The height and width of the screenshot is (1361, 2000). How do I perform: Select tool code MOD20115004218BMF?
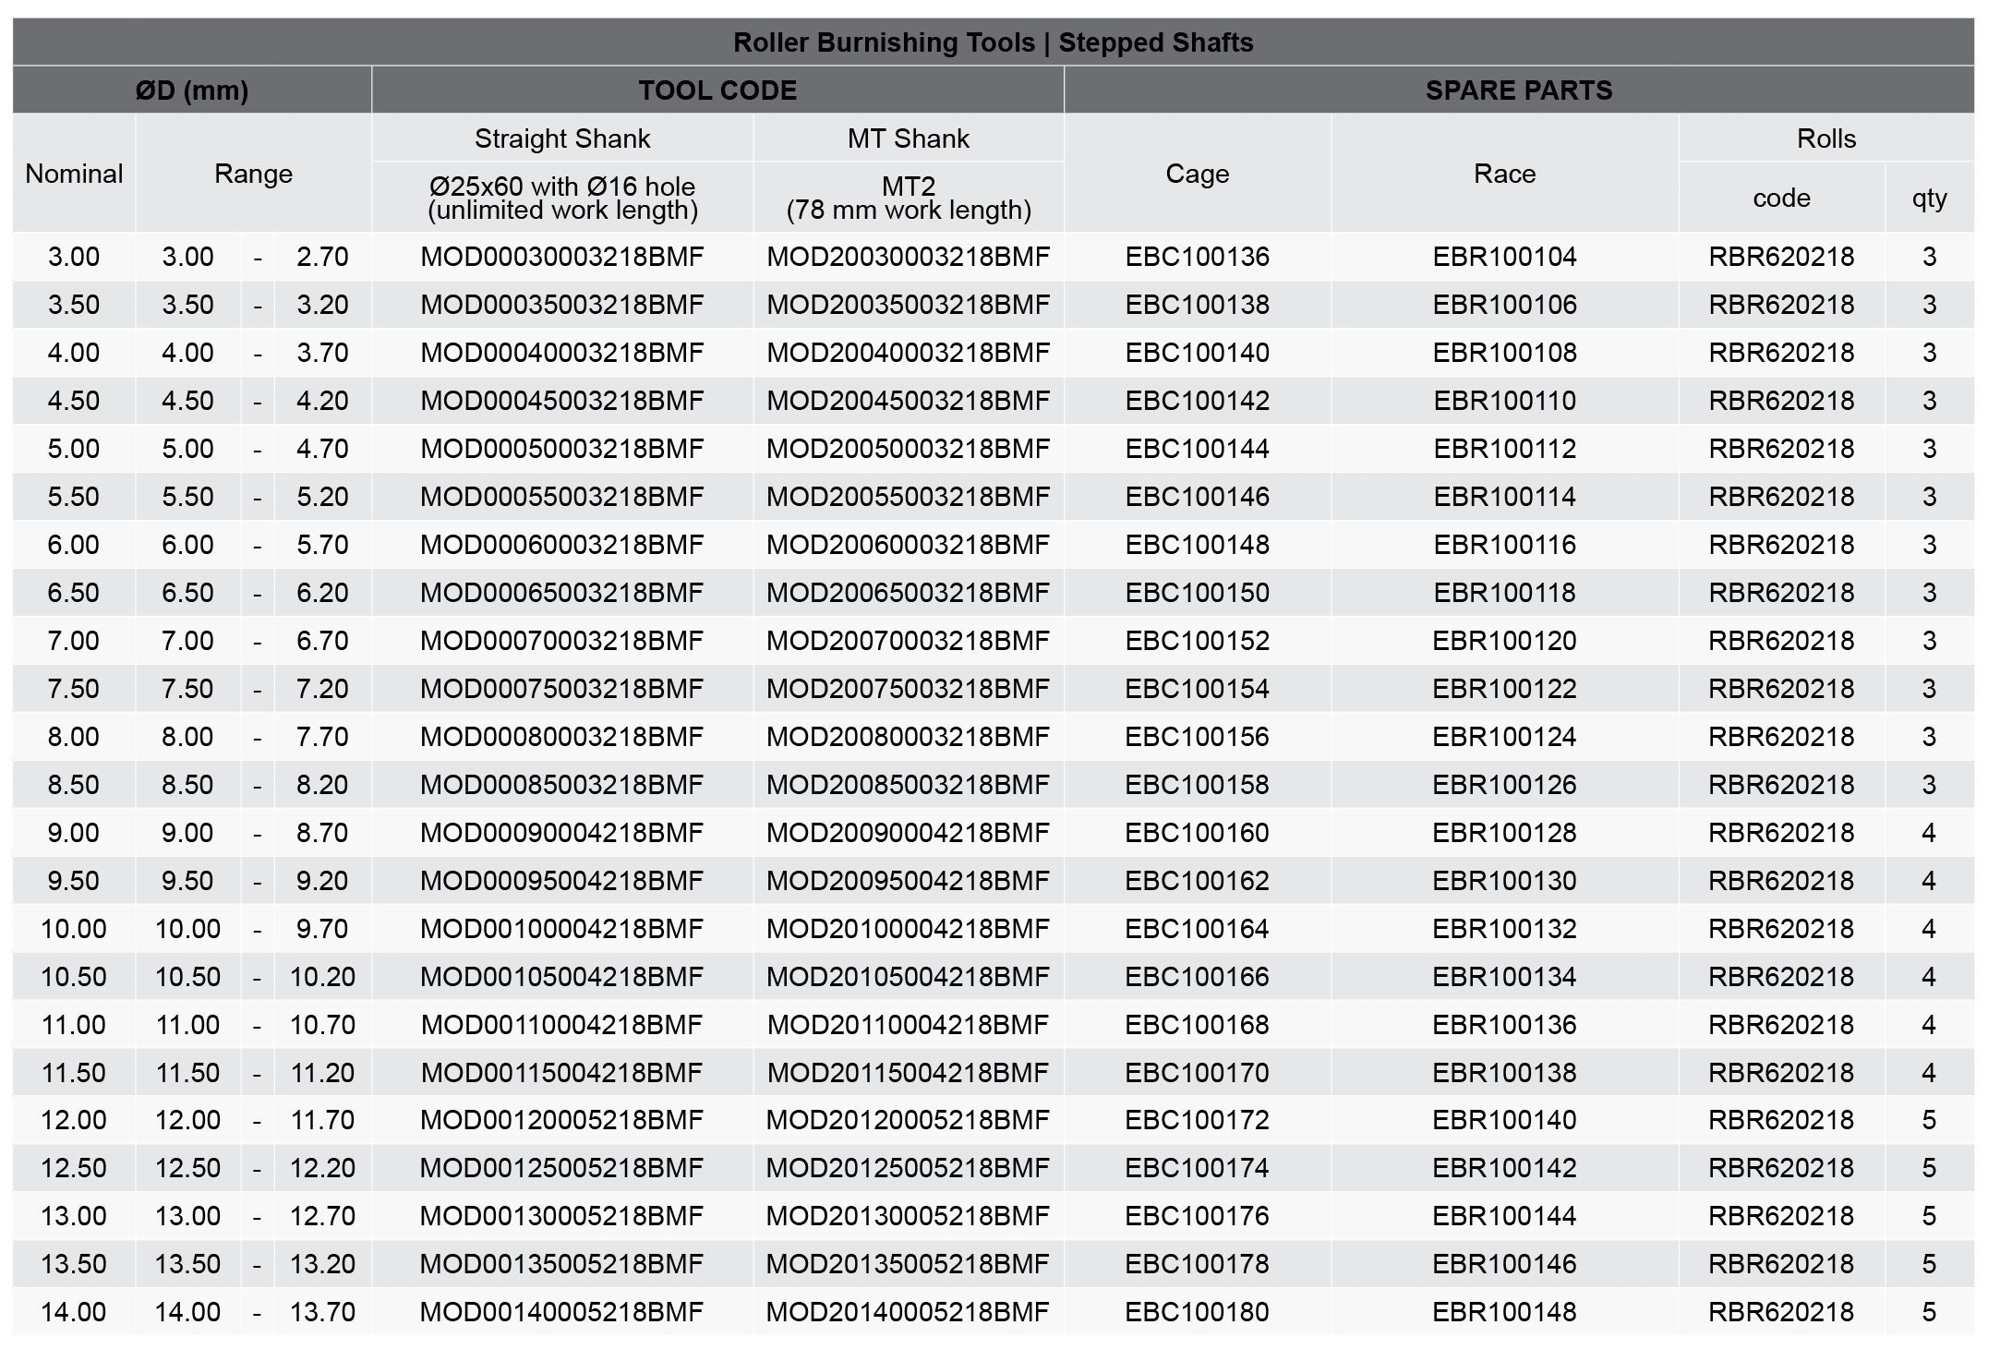pos(909,1073)
